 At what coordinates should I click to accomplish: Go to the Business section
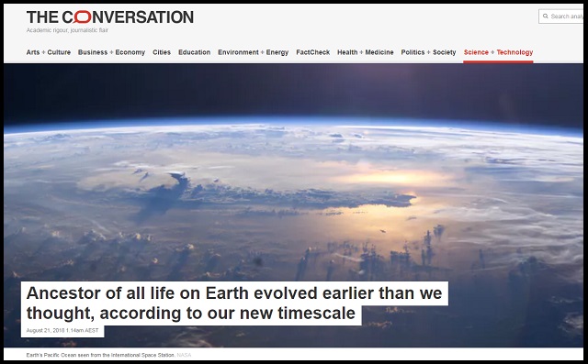click(93, 52)
